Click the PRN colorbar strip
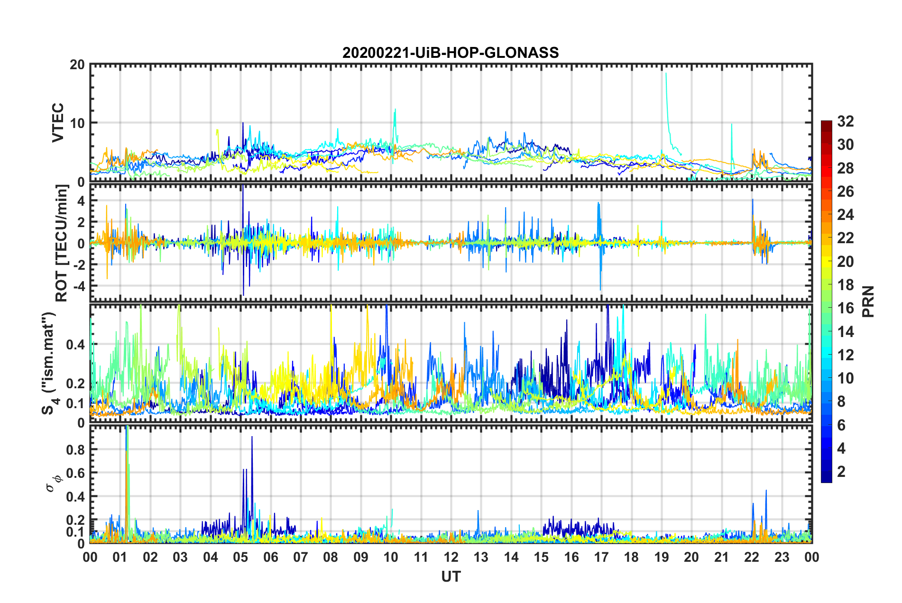 (x=827, y=301)
